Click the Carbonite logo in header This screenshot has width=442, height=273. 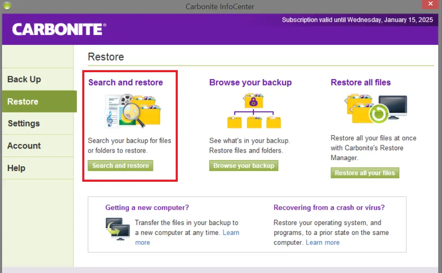pyautogui.click(x=59, y=29)
